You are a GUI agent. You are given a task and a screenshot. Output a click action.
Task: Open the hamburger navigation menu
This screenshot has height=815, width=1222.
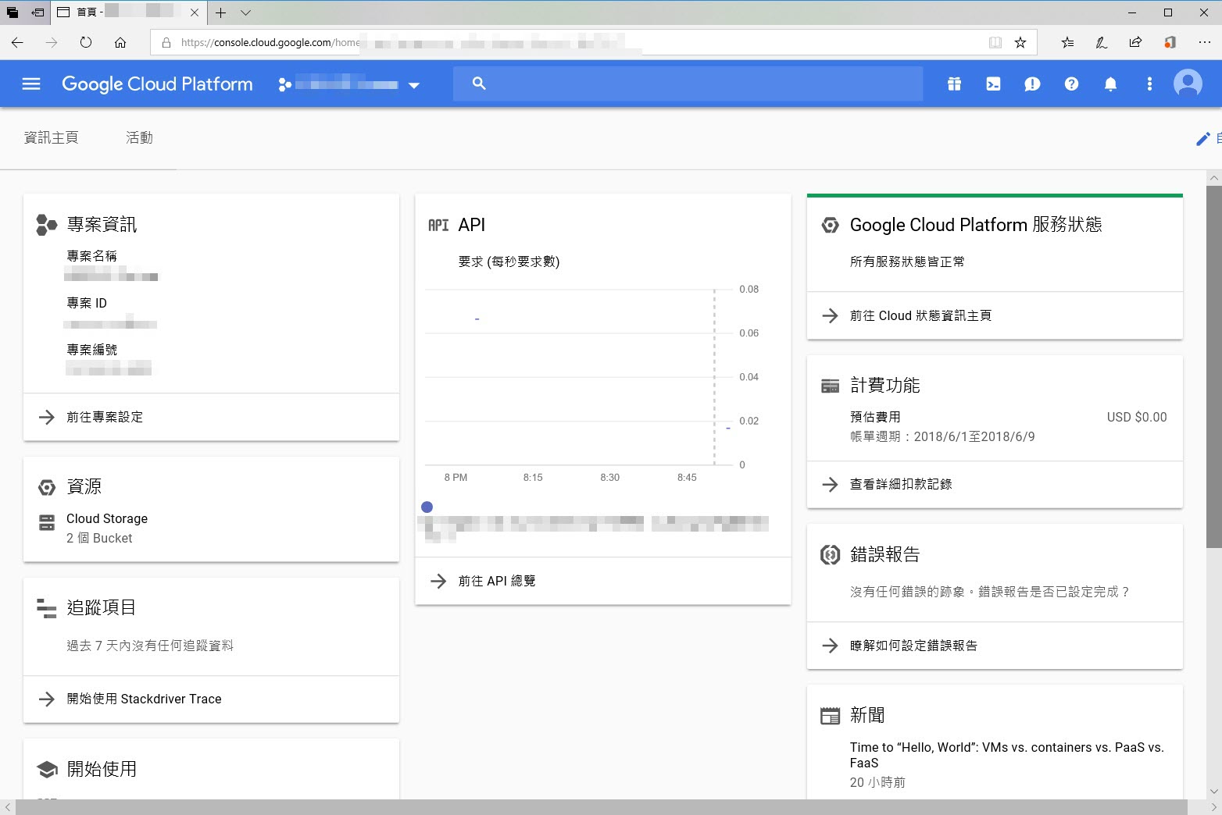coord(31,84)
